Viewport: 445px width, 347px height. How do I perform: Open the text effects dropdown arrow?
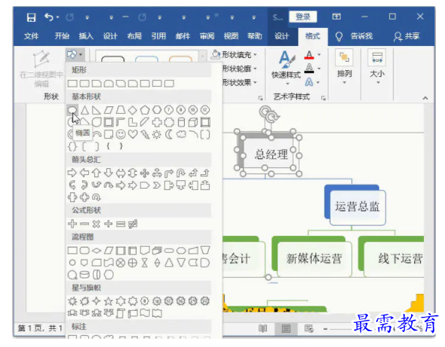point(318,82)
